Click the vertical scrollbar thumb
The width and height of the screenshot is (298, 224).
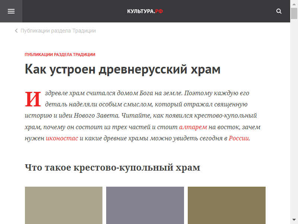tap(294, 13)
